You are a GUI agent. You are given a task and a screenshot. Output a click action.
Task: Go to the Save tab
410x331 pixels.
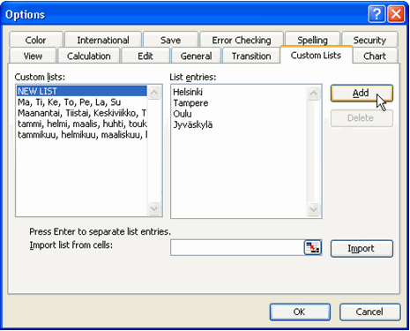pos(170,40)
